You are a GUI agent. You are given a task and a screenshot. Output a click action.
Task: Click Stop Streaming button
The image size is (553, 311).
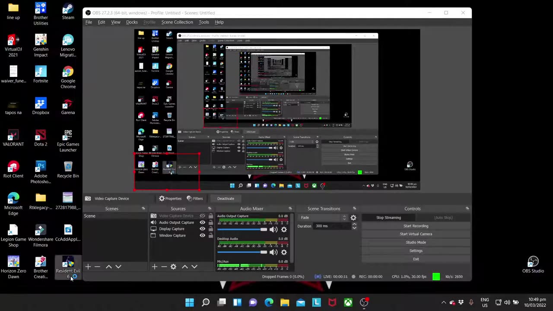388,218
